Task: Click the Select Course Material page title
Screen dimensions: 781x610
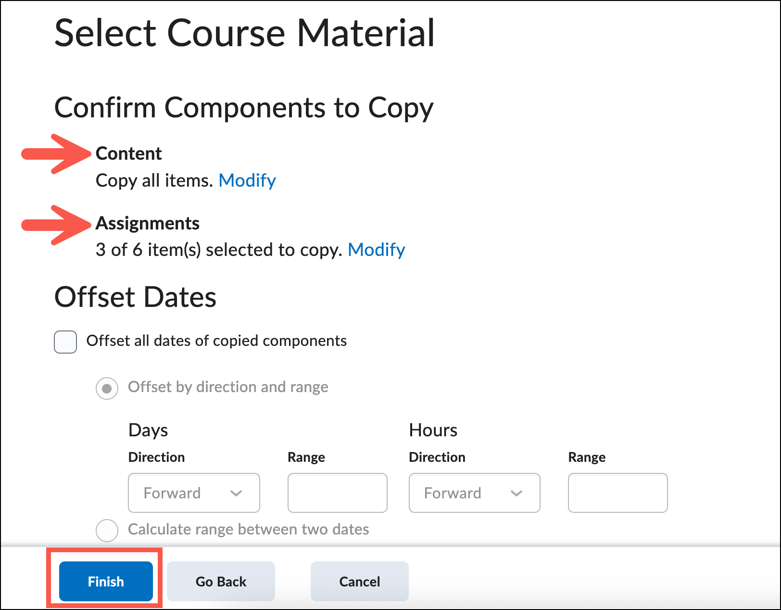Action: coord(244,33)
